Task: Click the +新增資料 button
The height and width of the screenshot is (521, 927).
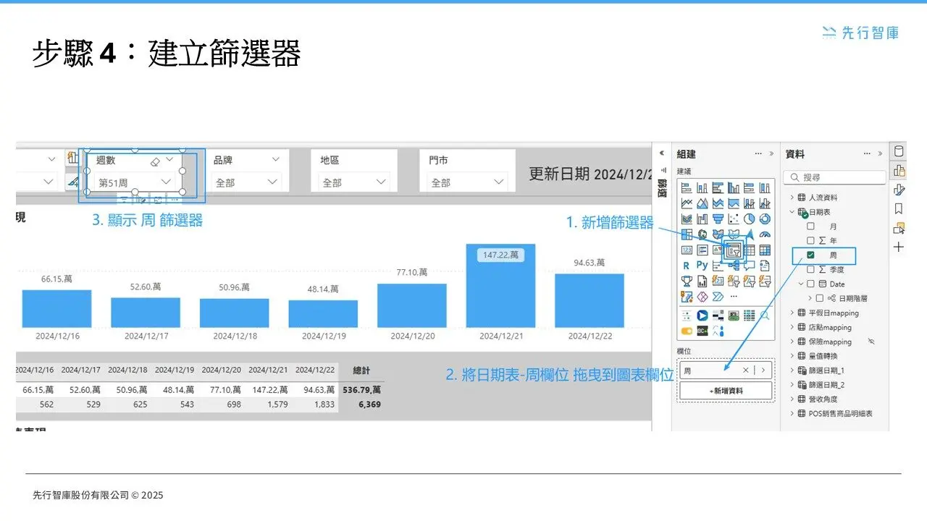Action: tap(726, 391)
